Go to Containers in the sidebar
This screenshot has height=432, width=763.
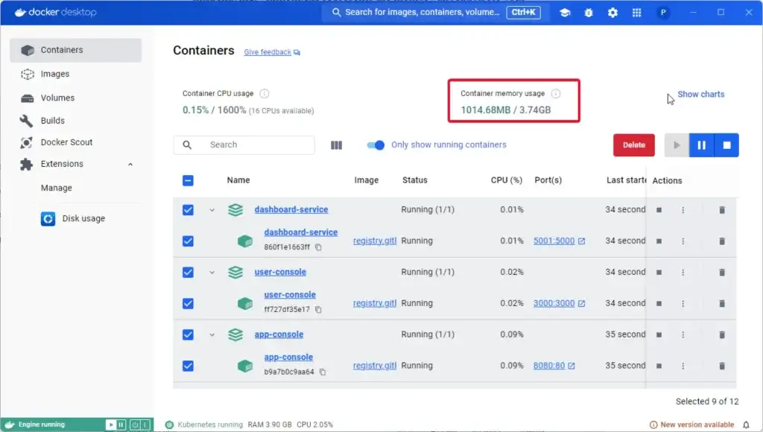tap(76, 50)
